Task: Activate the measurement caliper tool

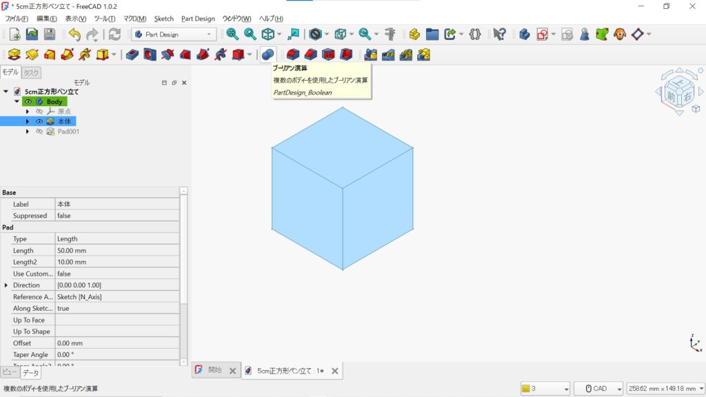Action: [x=390, y=32]
